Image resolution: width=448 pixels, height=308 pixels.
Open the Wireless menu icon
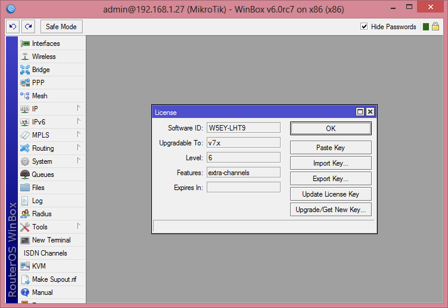click(x=25, y=57)
